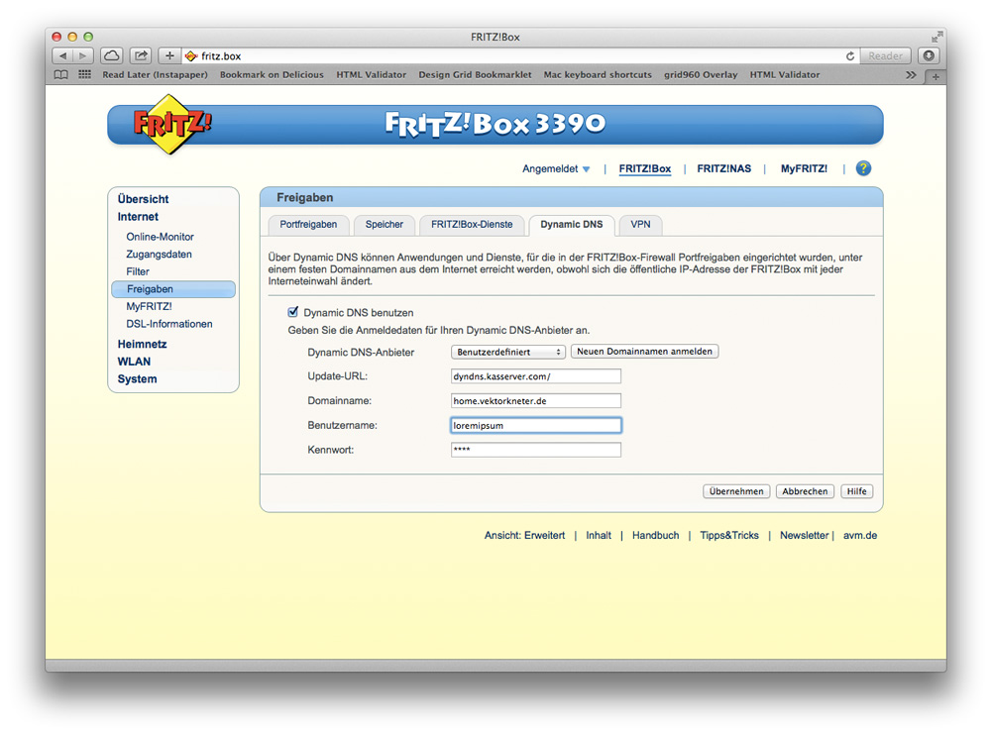
Task: Open Zugangsdaten in the sidebar
Action: (x=159, y=254)
